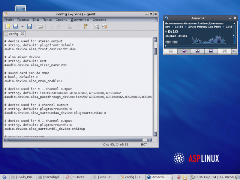Paste from clipboard icon in gedit
Screen dimensions: 240x180
[x=86, y=27]
